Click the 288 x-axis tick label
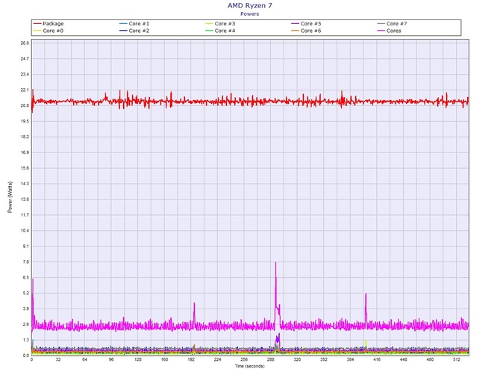This screenshot has height=375, width=500. coord(270,359)
